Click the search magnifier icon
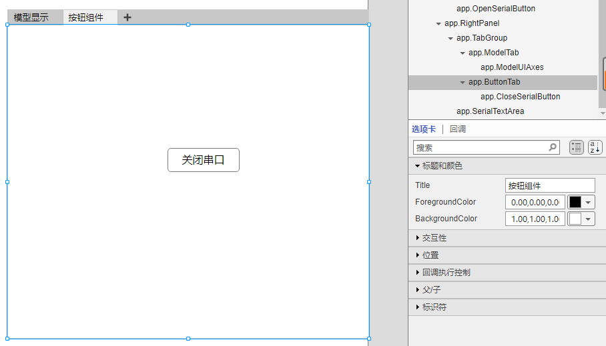Viewport: 606px width, 346px height. [x=553, y=147]
